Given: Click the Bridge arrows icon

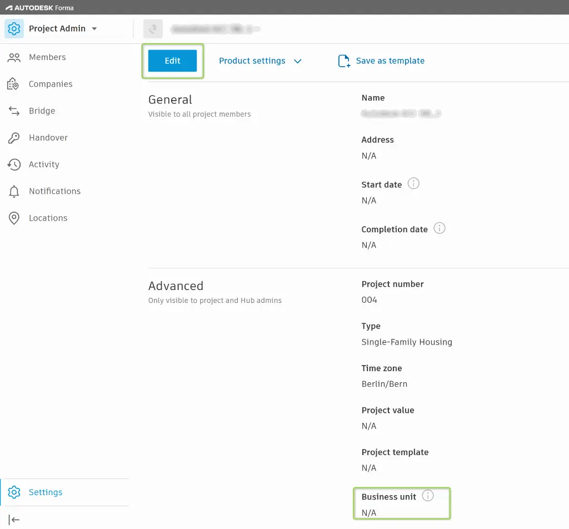Looking at the screenshot, I should tap(14, 111).
